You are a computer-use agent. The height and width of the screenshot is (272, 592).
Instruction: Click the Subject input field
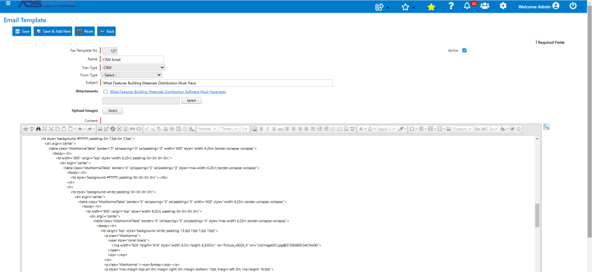pos(217,83)
